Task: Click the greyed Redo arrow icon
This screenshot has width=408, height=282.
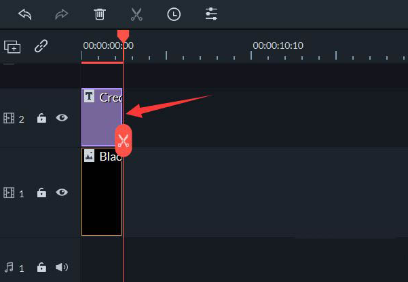Action: 62,14
